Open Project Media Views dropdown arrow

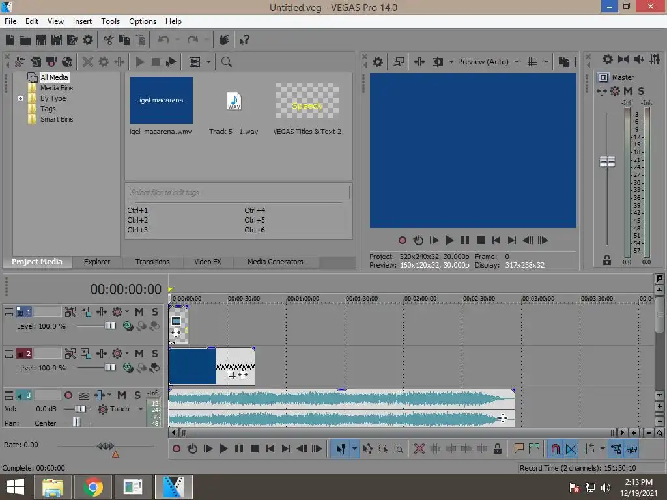tap(208, 62)
